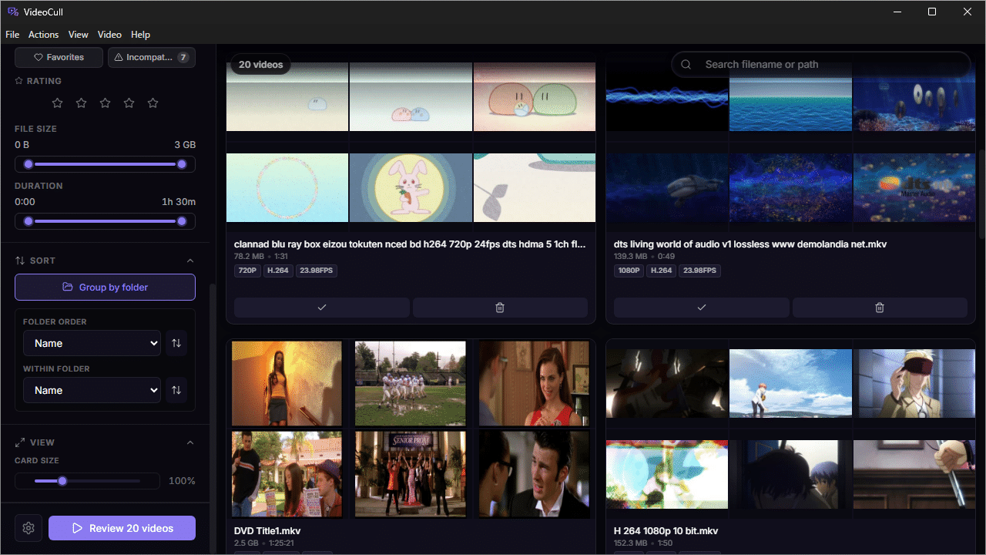Collapse the Sort section
986x555 pixels.
pos(190,261)
